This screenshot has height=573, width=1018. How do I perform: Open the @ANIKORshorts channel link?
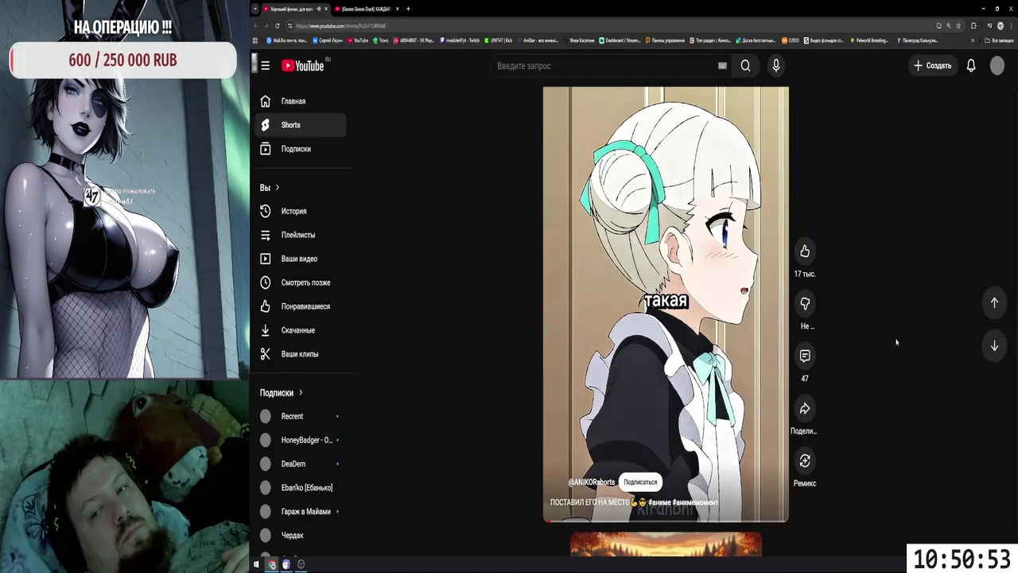[591, 482]
